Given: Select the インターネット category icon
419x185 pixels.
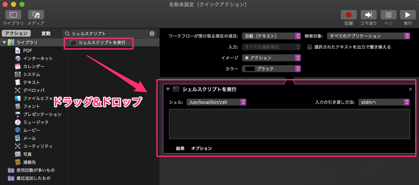Looking at the screenshot, I should [18, 58].
